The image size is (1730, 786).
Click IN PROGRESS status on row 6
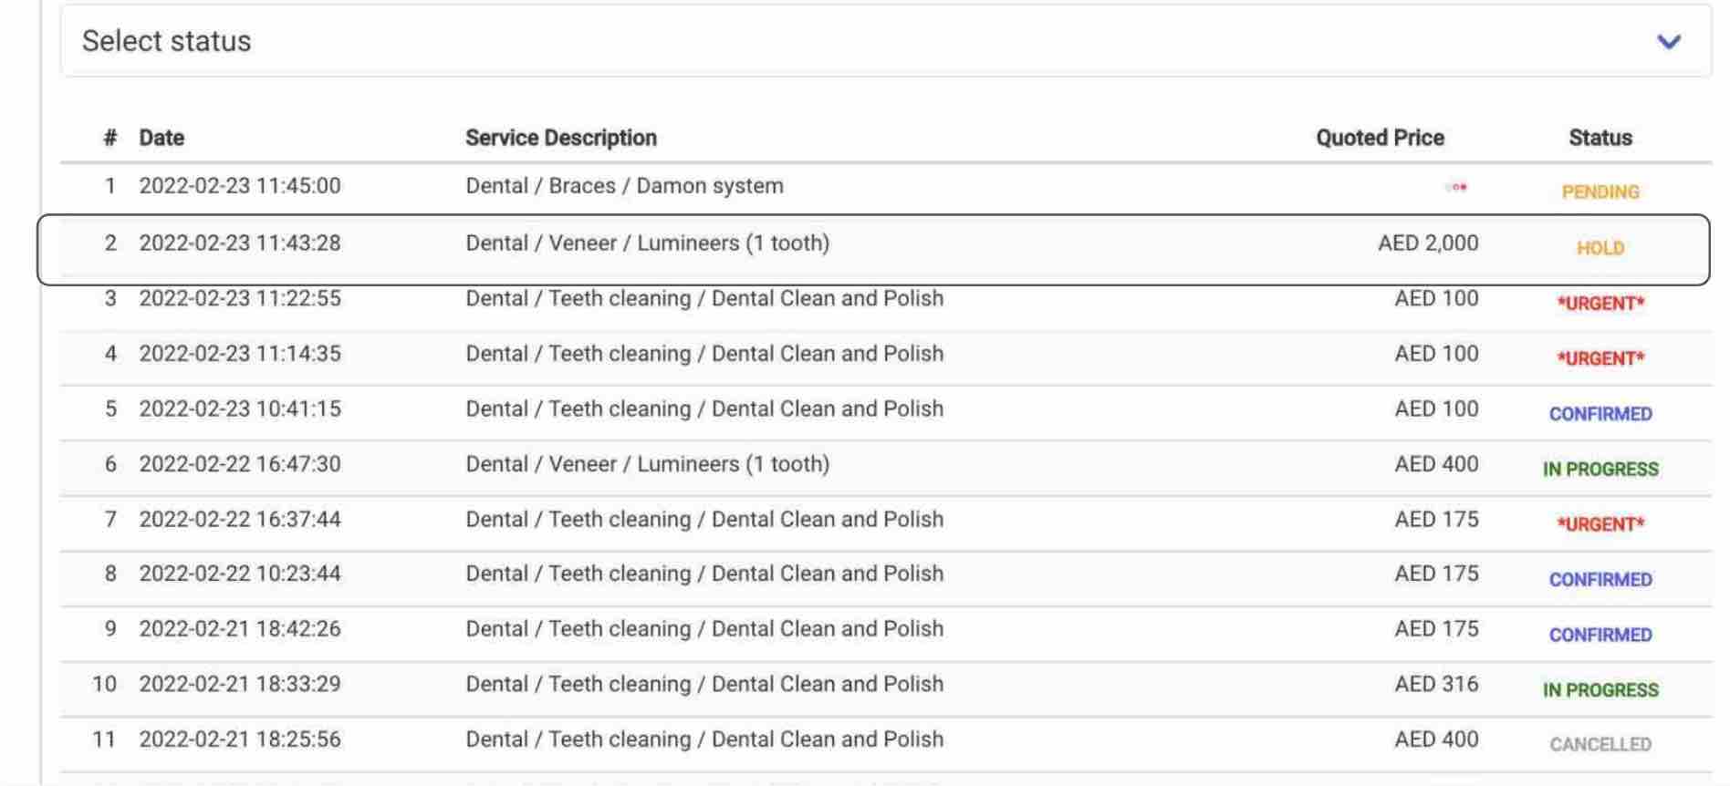tap(1600, 469)
